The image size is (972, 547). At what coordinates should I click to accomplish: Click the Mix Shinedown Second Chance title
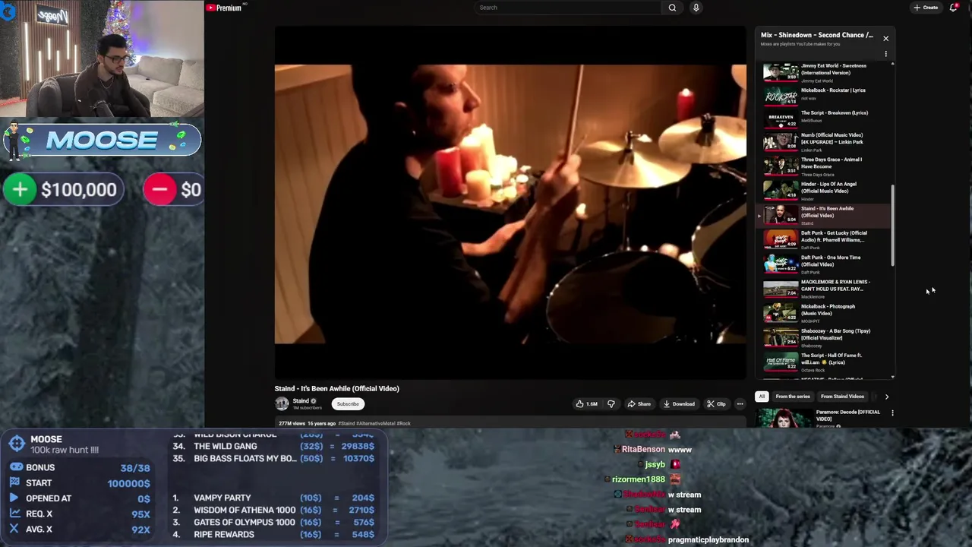(x=817, y=35)
